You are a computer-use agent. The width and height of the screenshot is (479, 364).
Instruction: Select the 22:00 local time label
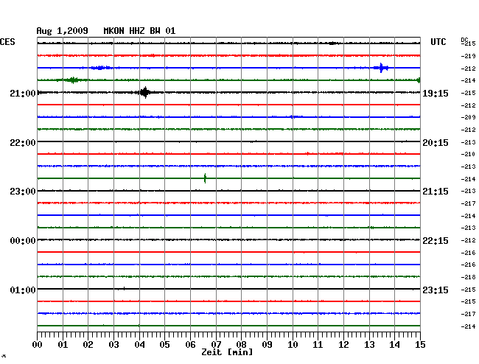click(23, 142)
